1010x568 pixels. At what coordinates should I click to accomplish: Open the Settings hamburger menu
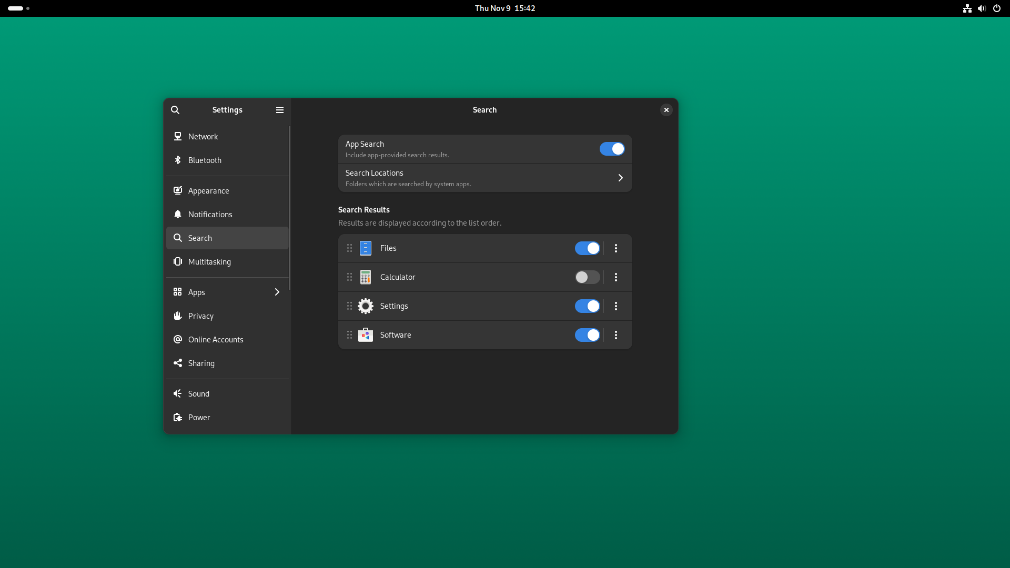click(x=280, y=110)
